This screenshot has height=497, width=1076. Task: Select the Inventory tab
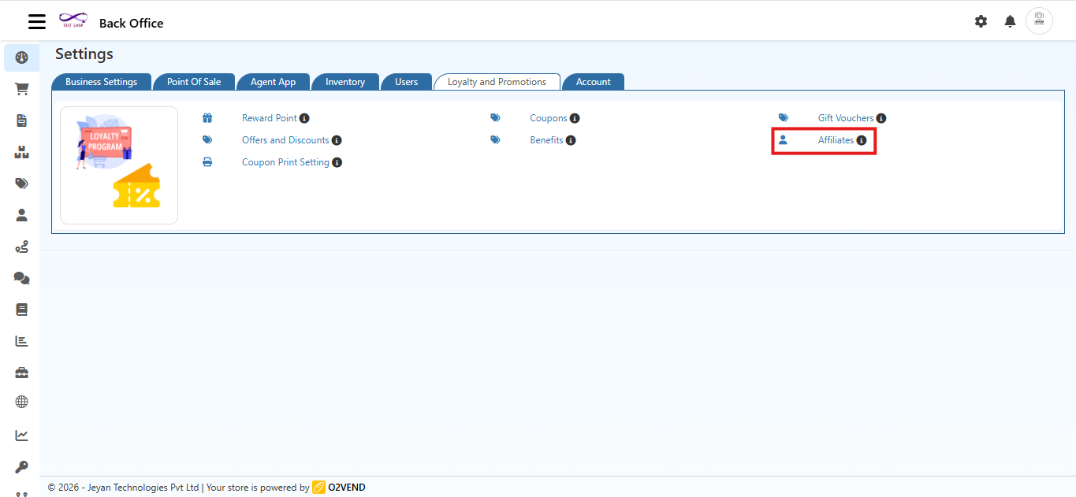(x=345, y=81)
